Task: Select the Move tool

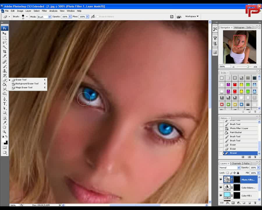Action: pyautogui.click(x=4, y=34)
